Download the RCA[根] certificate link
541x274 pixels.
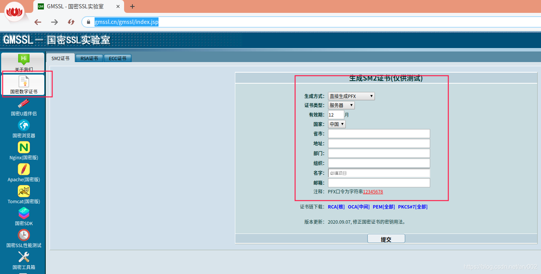point(336,207)
